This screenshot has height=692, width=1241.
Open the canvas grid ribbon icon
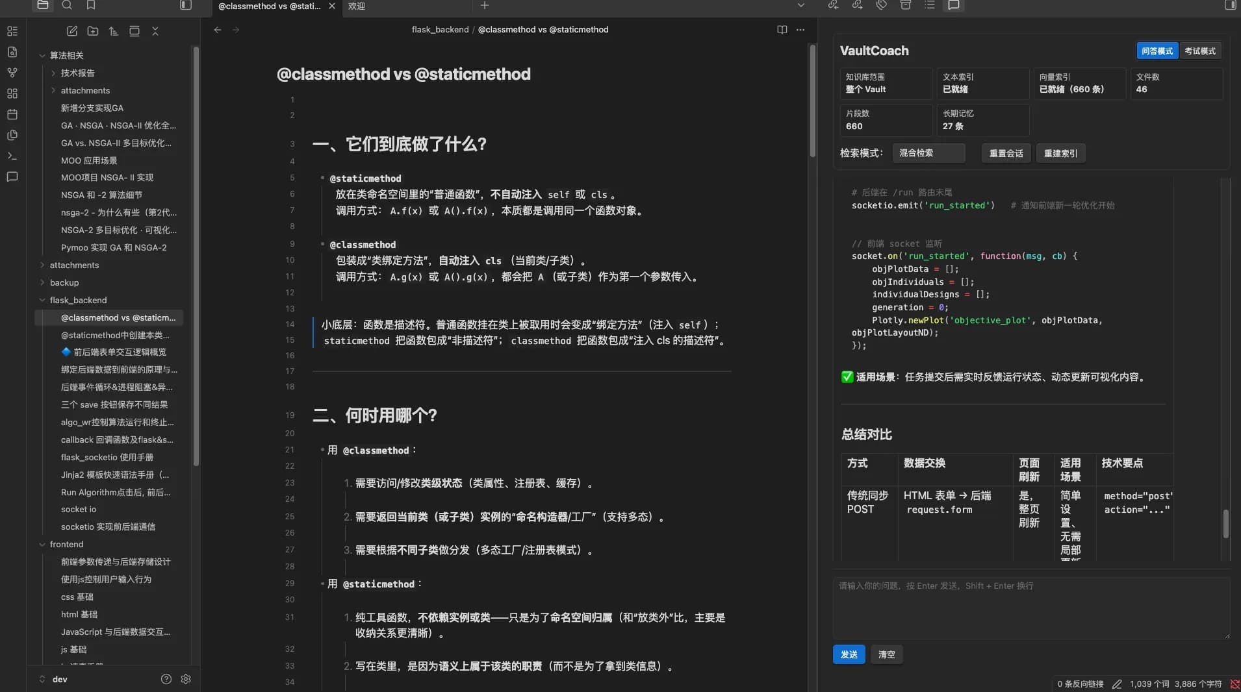[x=12, y=93]
